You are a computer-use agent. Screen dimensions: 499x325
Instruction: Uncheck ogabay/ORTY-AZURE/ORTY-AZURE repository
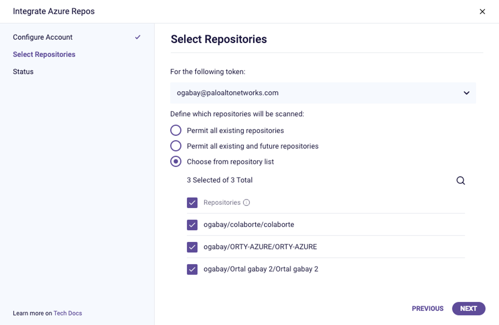192,247
